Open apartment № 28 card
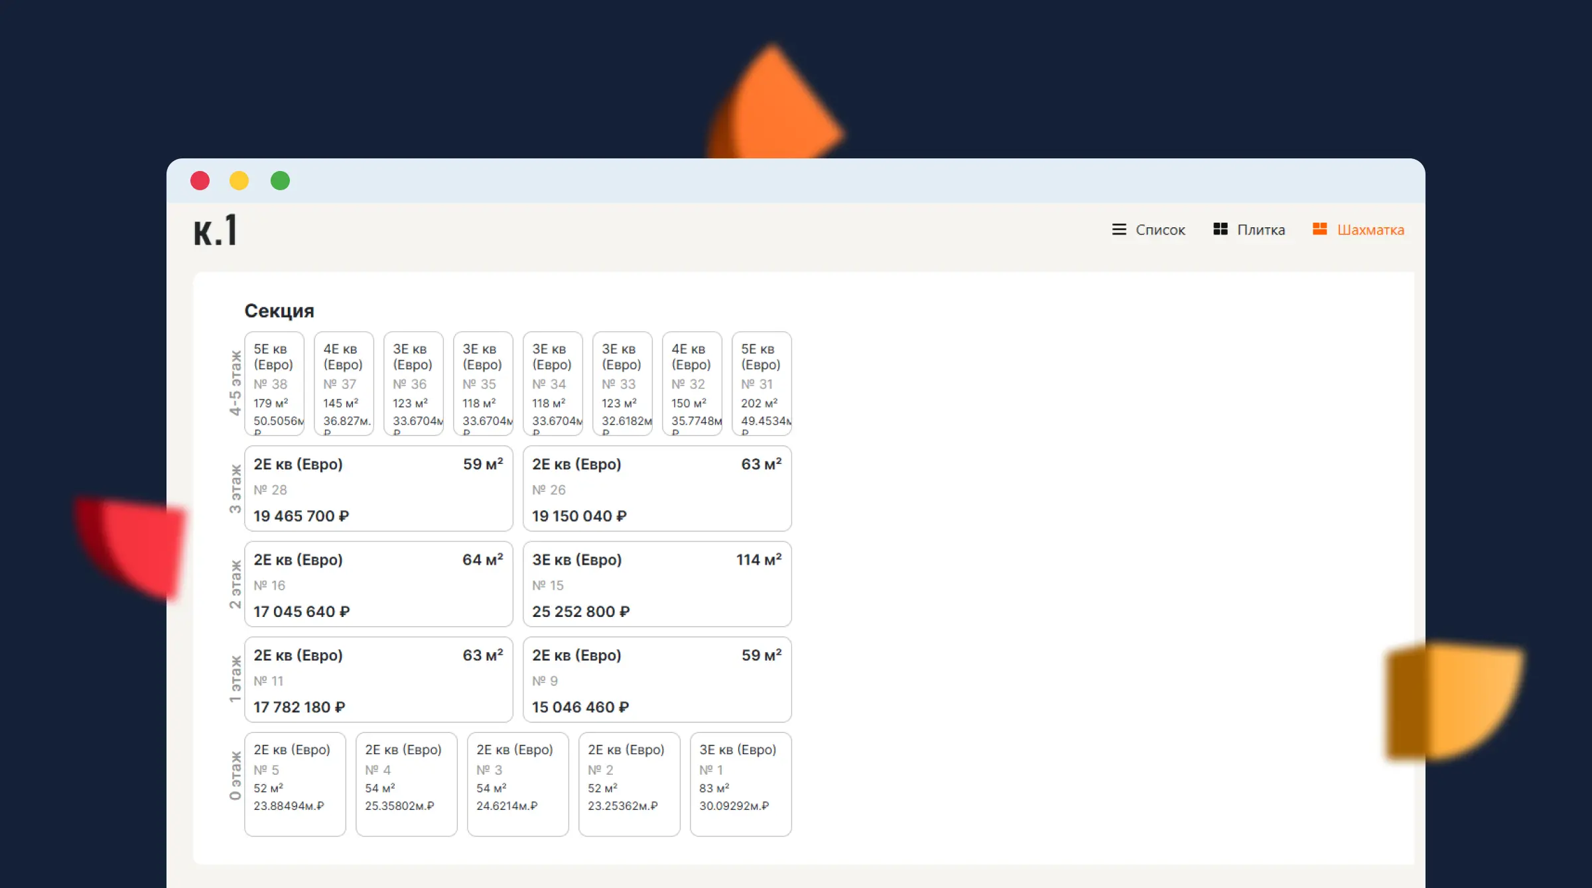 click(x=378, y=489)
